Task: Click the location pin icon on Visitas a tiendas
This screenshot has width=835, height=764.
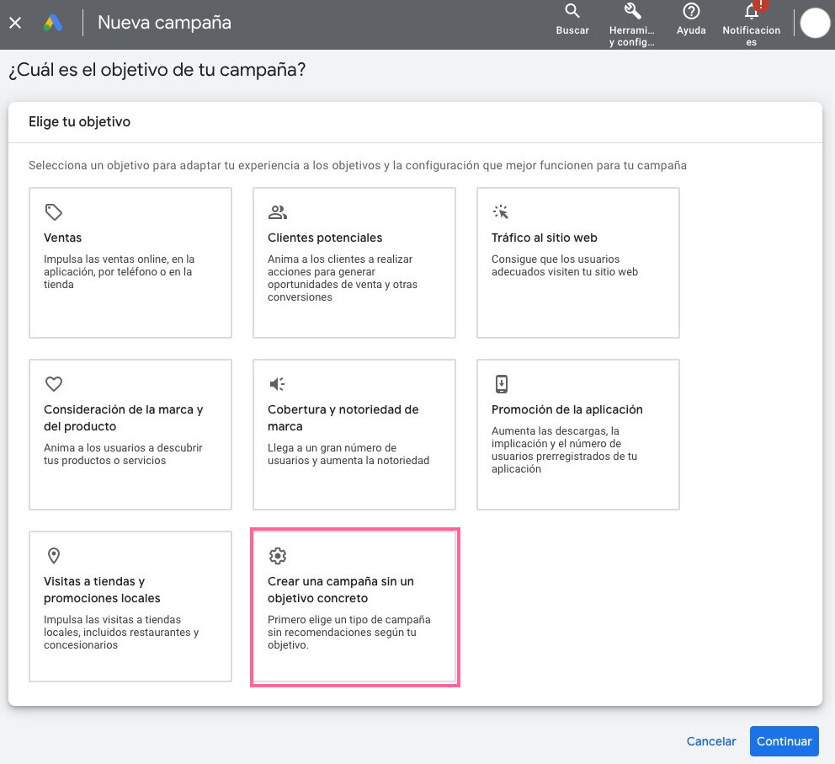Action: click(53, 555)
